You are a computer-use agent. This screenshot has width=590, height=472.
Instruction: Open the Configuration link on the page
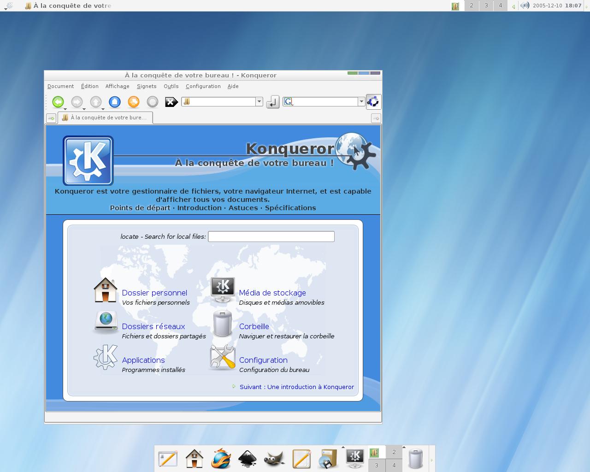coord(263,360)
